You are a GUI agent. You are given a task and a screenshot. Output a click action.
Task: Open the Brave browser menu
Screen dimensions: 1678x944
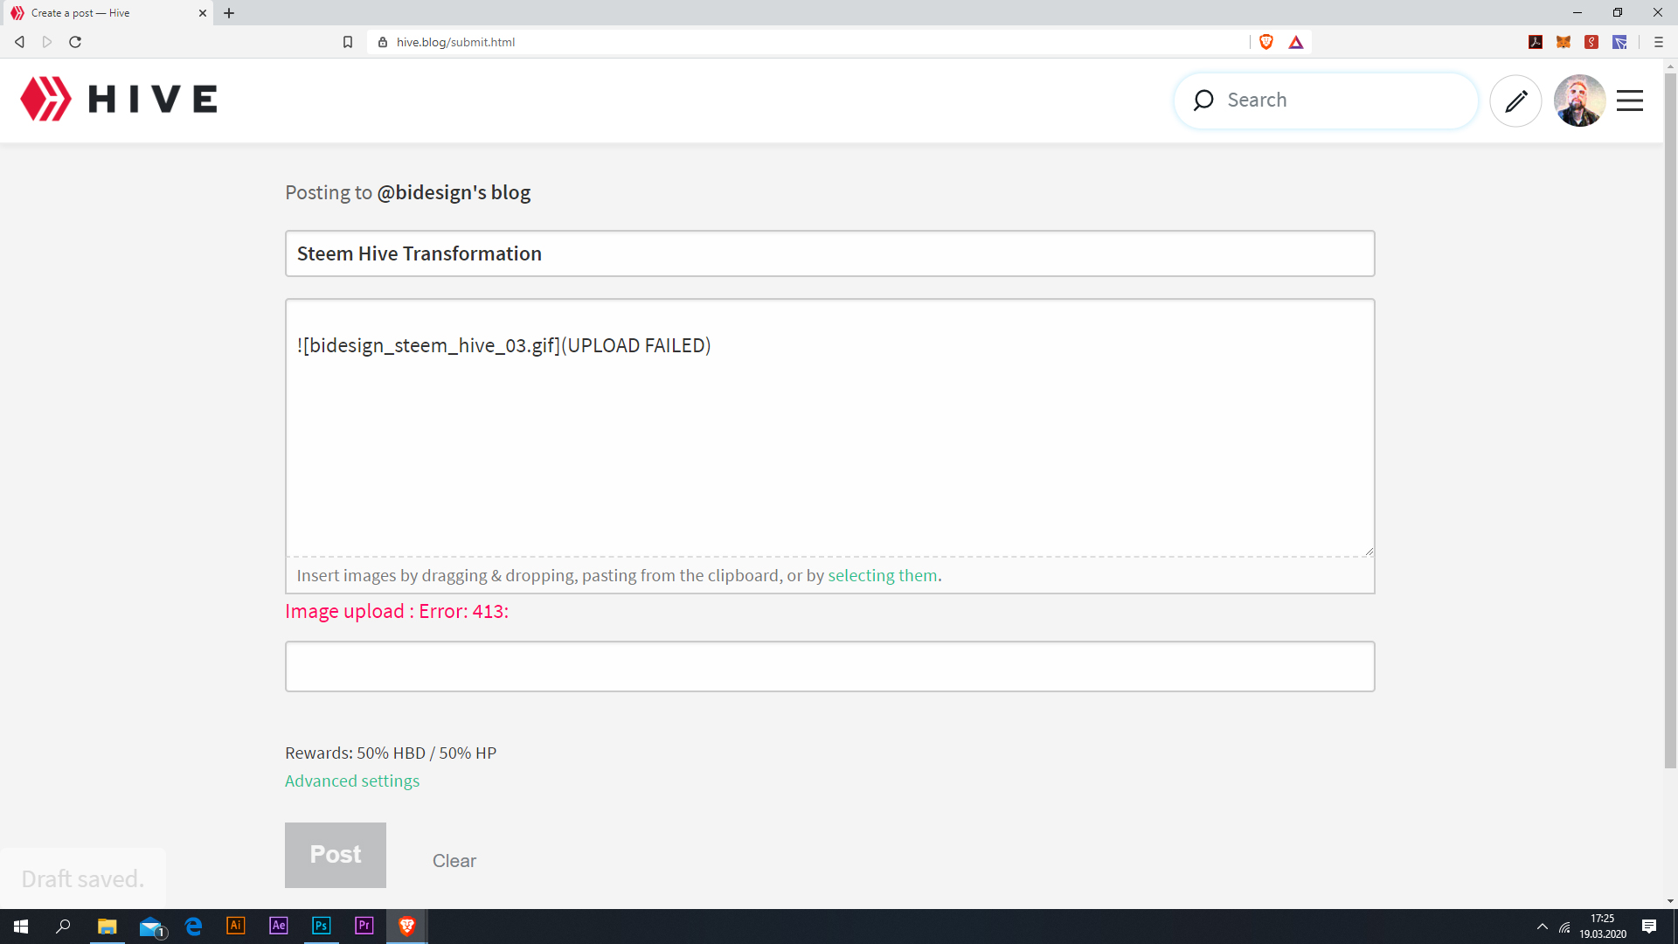coord(1659,42)
